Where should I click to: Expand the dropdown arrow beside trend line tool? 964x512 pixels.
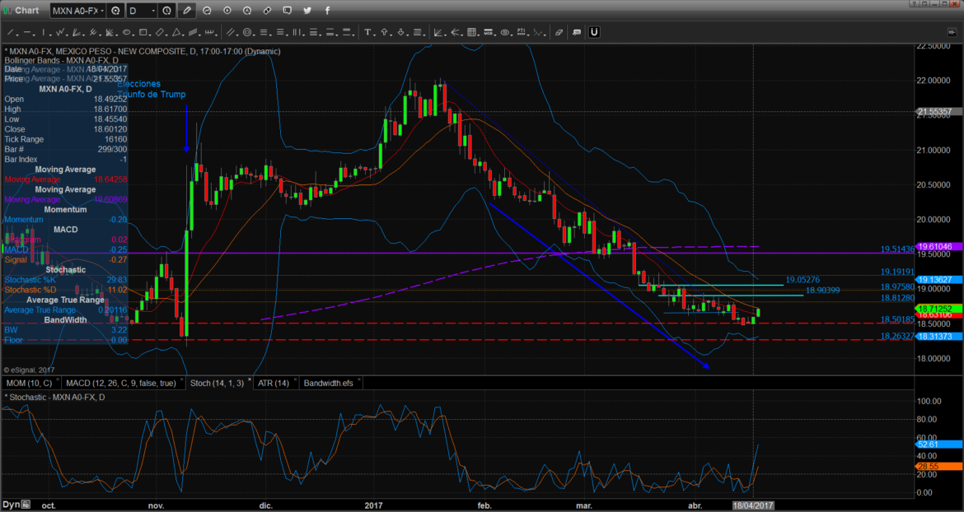[17, 35]
